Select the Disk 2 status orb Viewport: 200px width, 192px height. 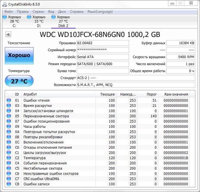pos(53,17)
